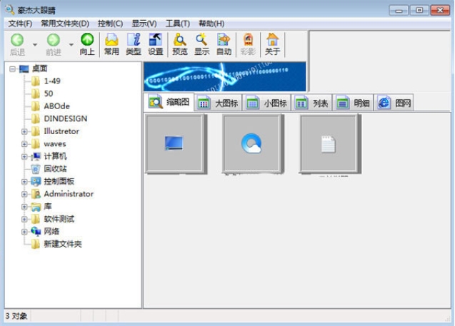Select the desktop monitor thumbnail

click(176, 144)
